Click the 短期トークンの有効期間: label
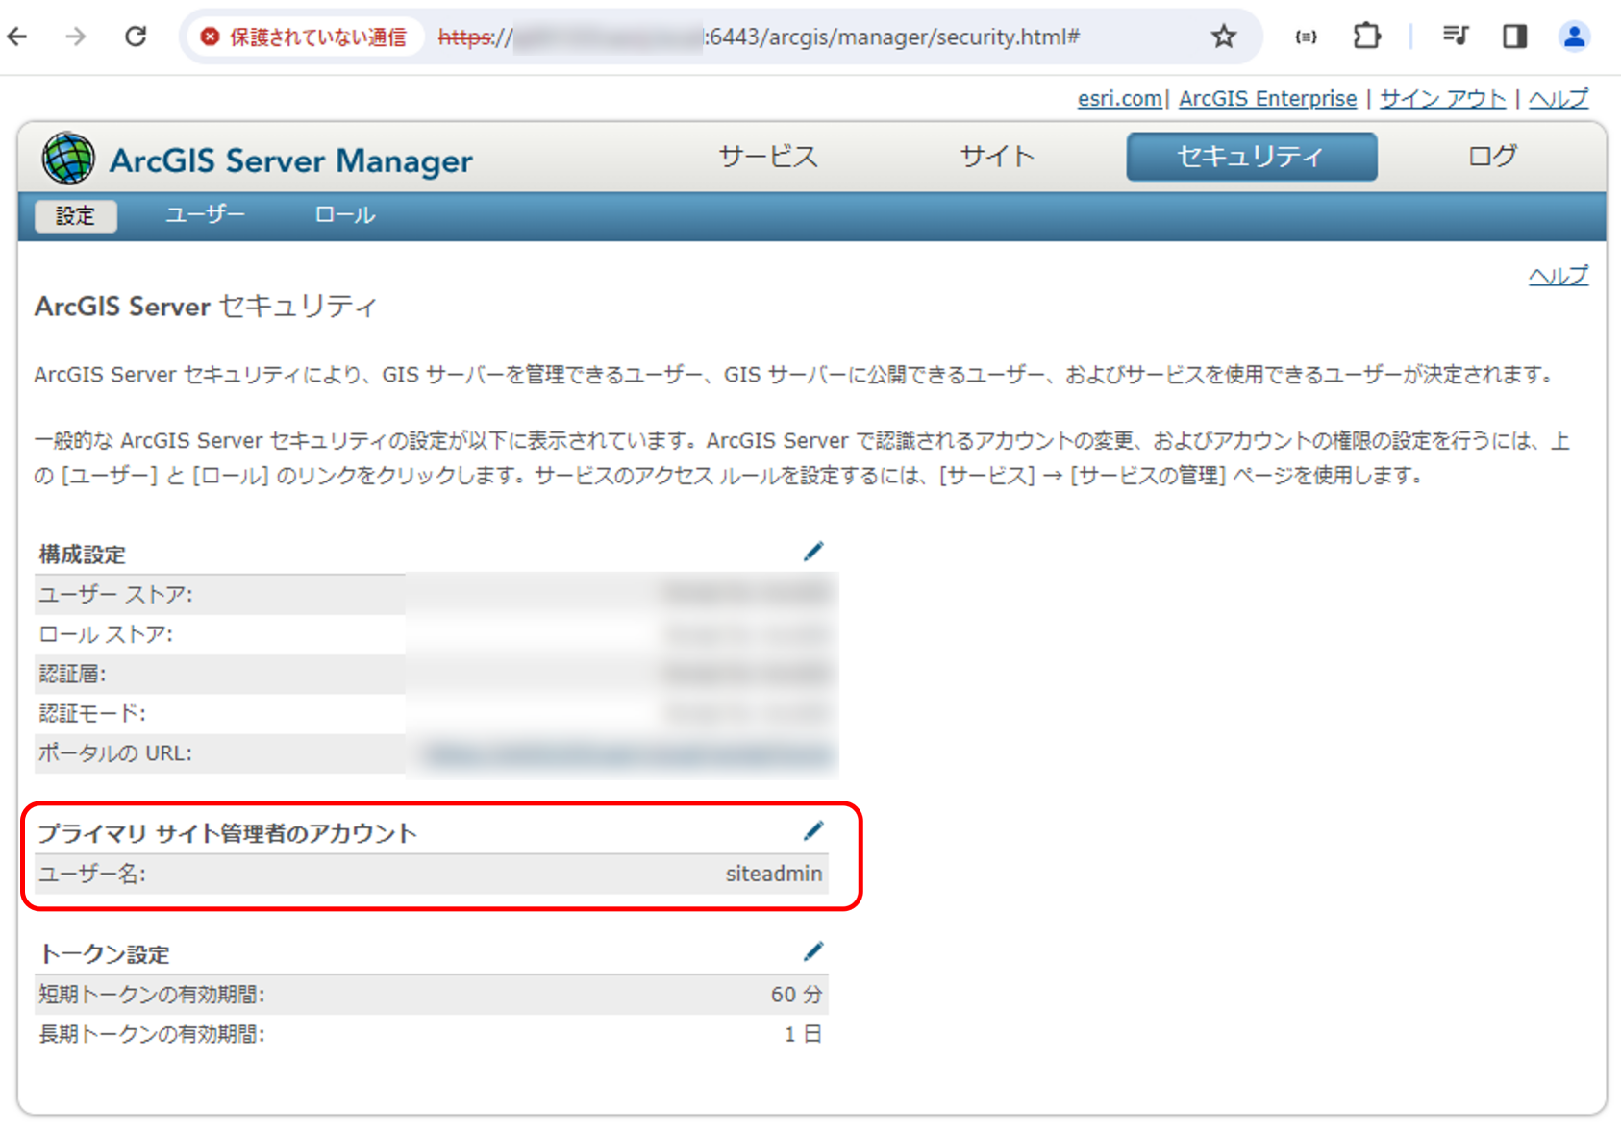This screenshot has width=1621, height=1134. point(152,995)
